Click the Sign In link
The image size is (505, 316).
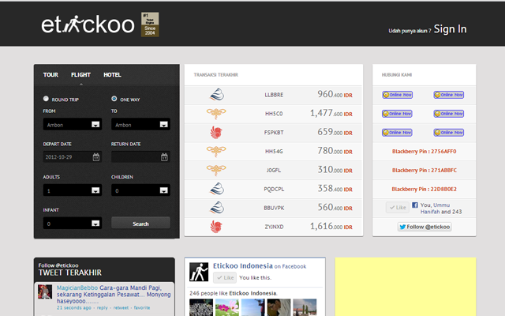coord(450,29)
